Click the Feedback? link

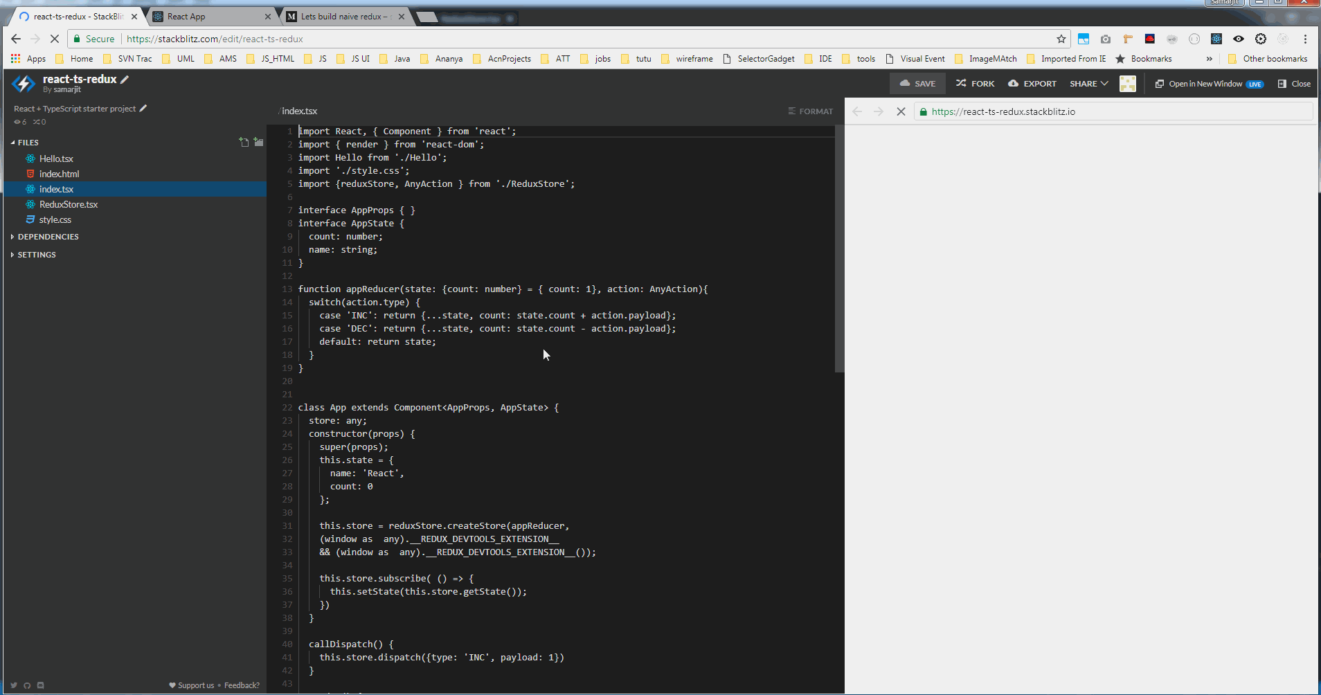coord(242,685)
